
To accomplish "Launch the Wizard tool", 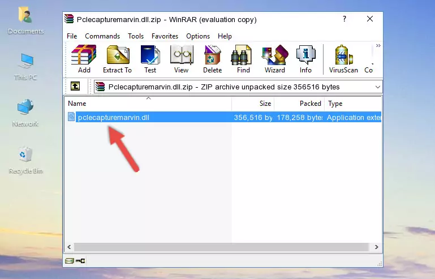I will pyautogui.click(x=275, y=59).
